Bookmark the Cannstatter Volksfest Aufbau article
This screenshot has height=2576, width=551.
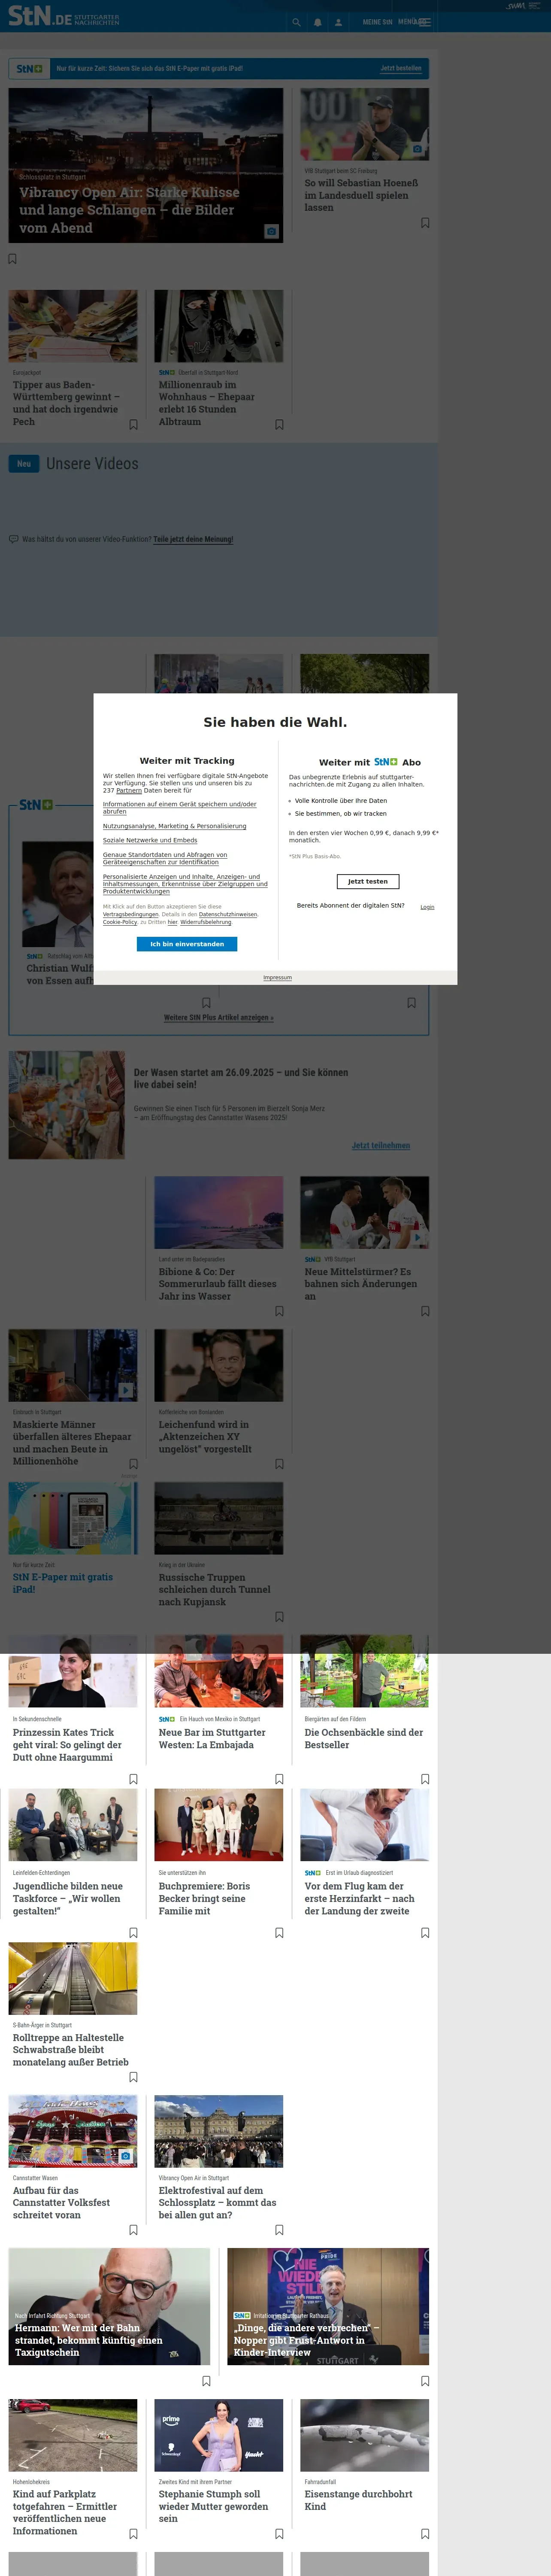coord(133,2230)
